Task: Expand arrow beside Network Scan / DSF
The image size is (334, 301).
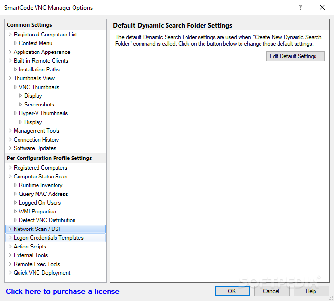Action: tap(10, 229)
